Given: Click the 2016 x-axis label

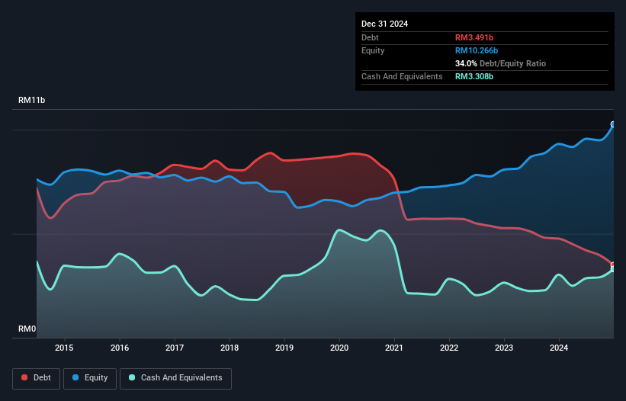Looking at the screenshot, I should point(120,348).
